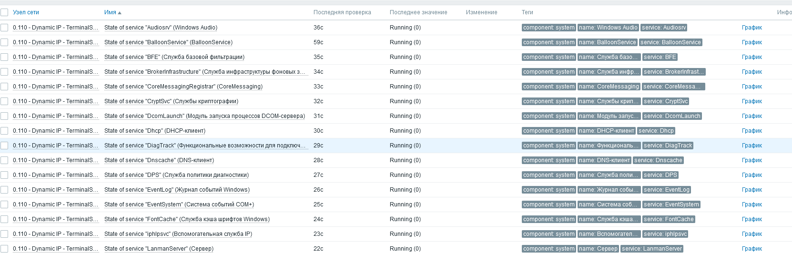The image size is (792, 253).
Task: Click the State of service "Dnscache" item name
Action: 159,160
